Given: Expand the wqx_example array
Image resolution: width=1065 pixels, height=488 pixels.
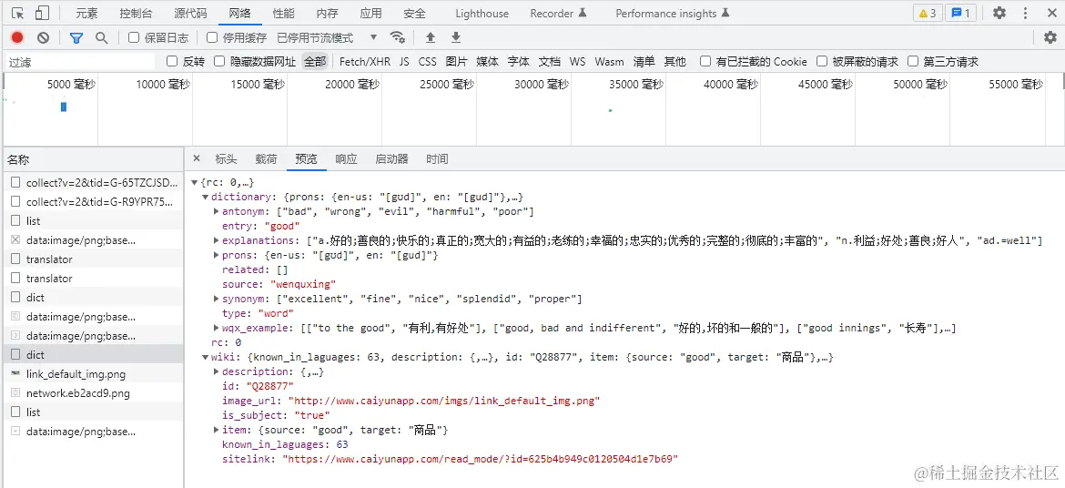Looking at the screenshot, I should pyautogui.click(x=217, y=329).
